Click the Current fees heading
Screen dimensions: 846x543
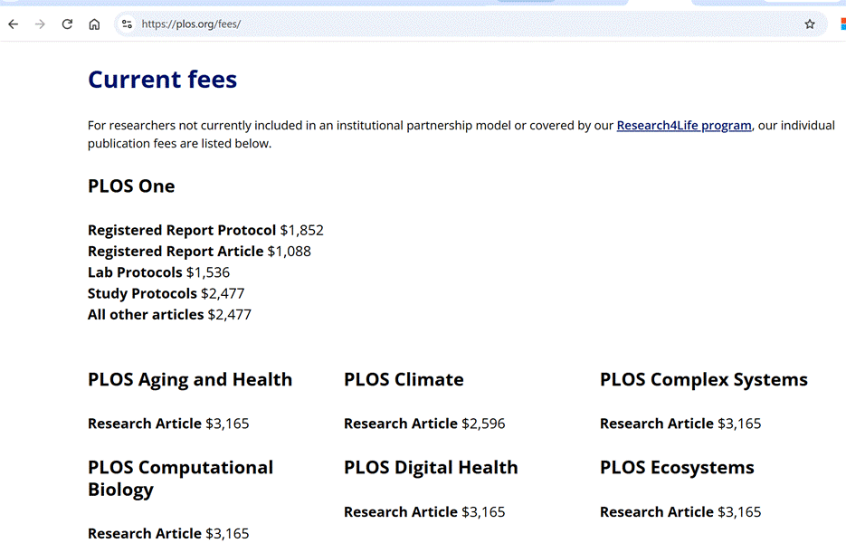coord(162,80)
